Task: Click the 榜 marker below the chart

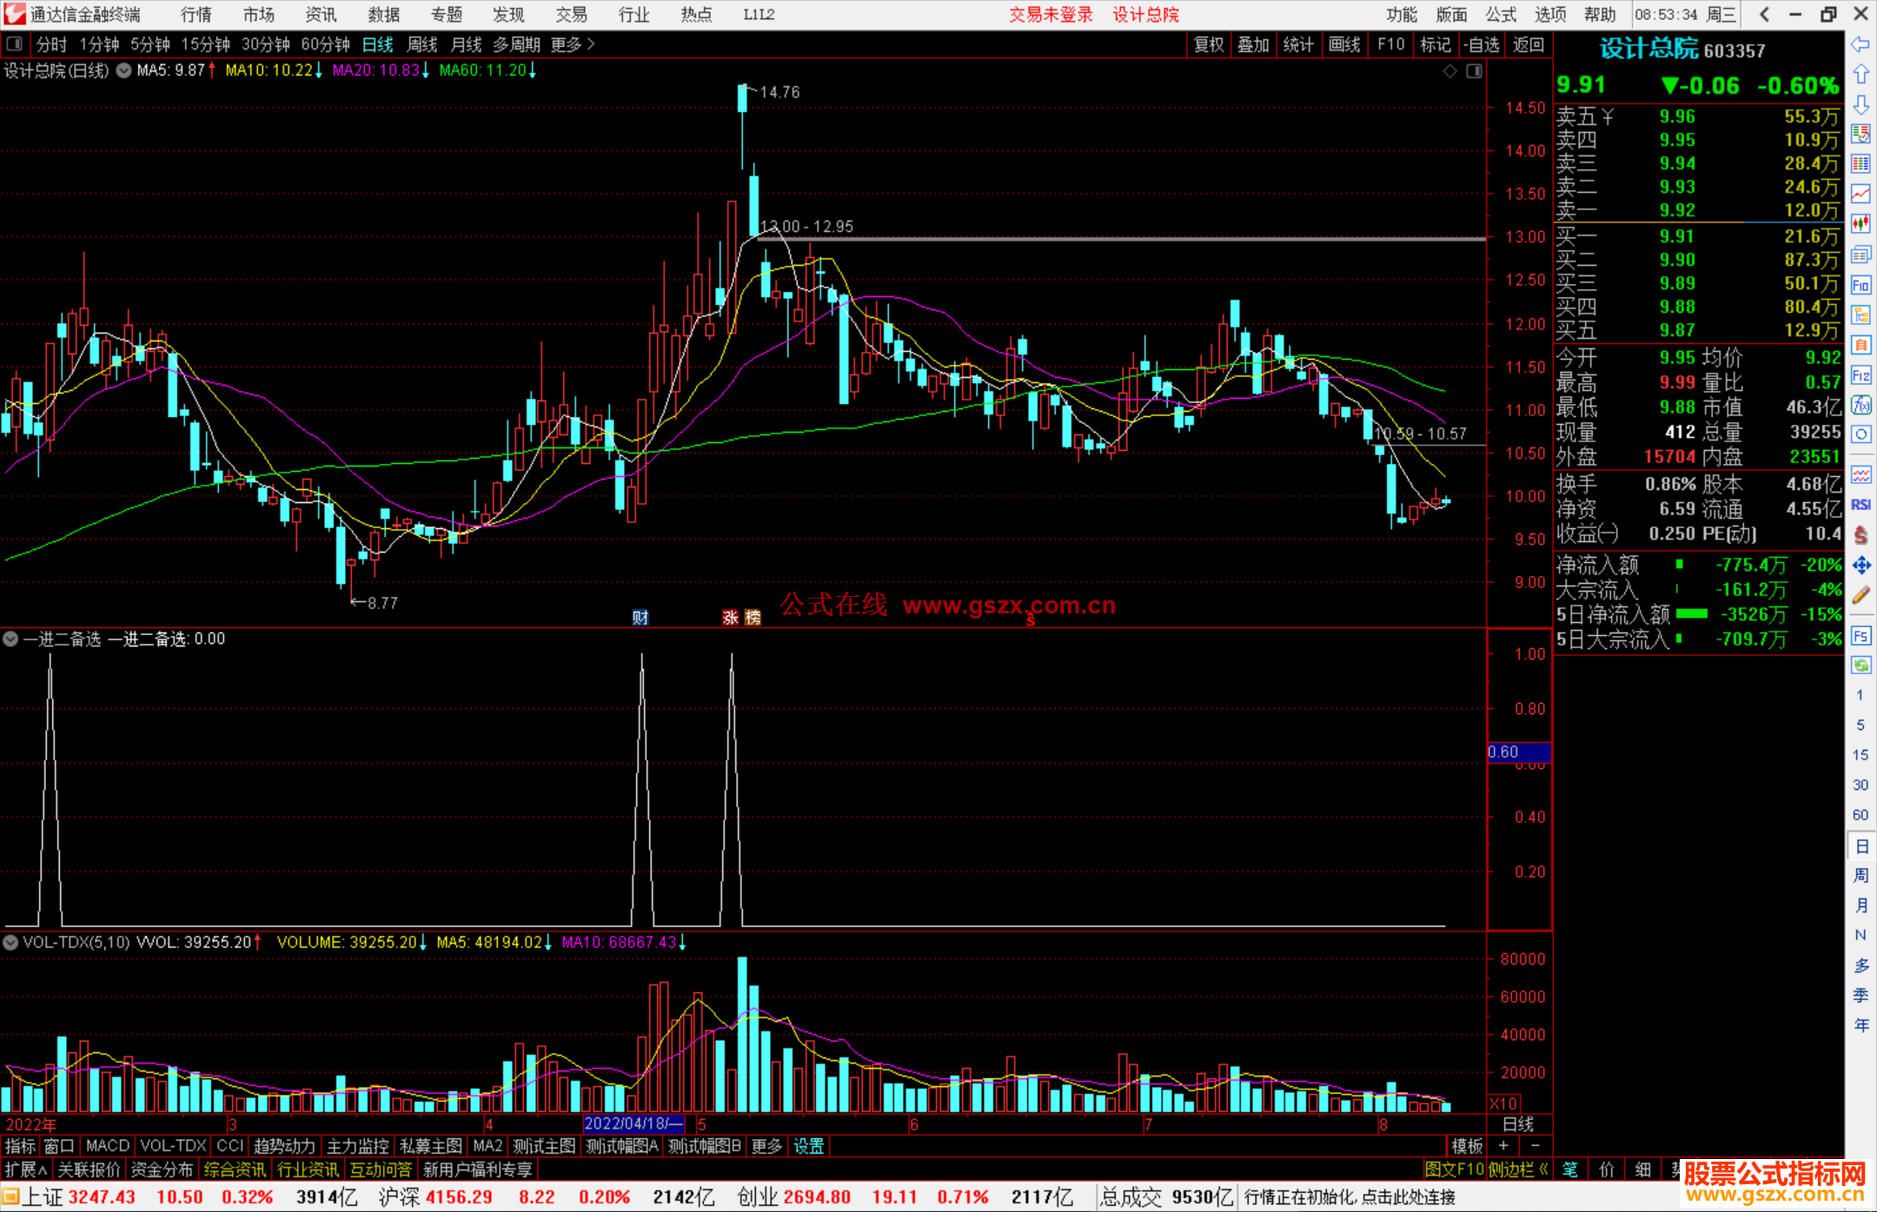Action: pyautogui.click(x=753, y=617)
